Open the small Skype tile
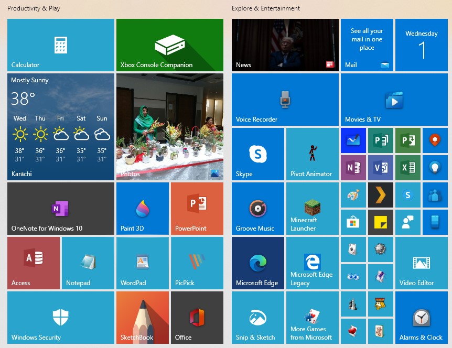The image size is (452, 348). pos(408,195)
